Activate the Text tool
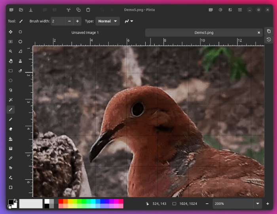The image size is (277, 214). [11, 168]
